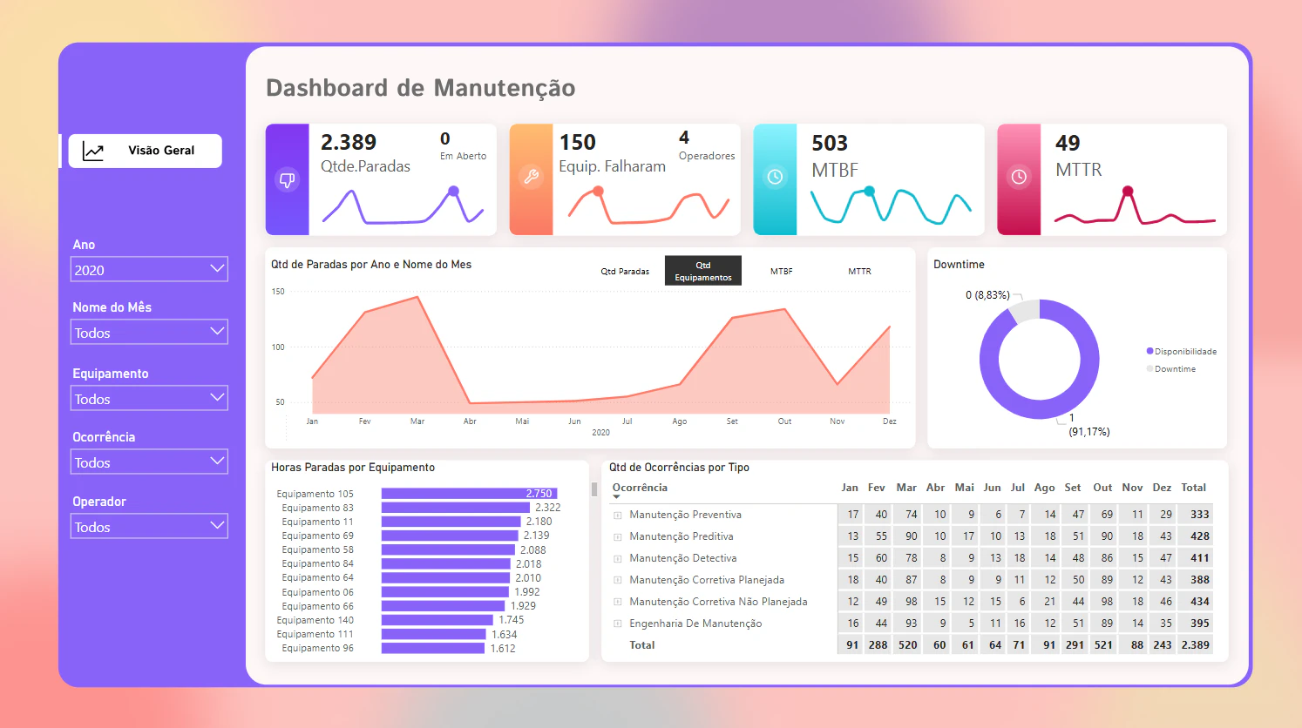This screenshot has width=1302, height=728.
Task: Click the grand total 2.389 cell
Action: pos(1195,645)
